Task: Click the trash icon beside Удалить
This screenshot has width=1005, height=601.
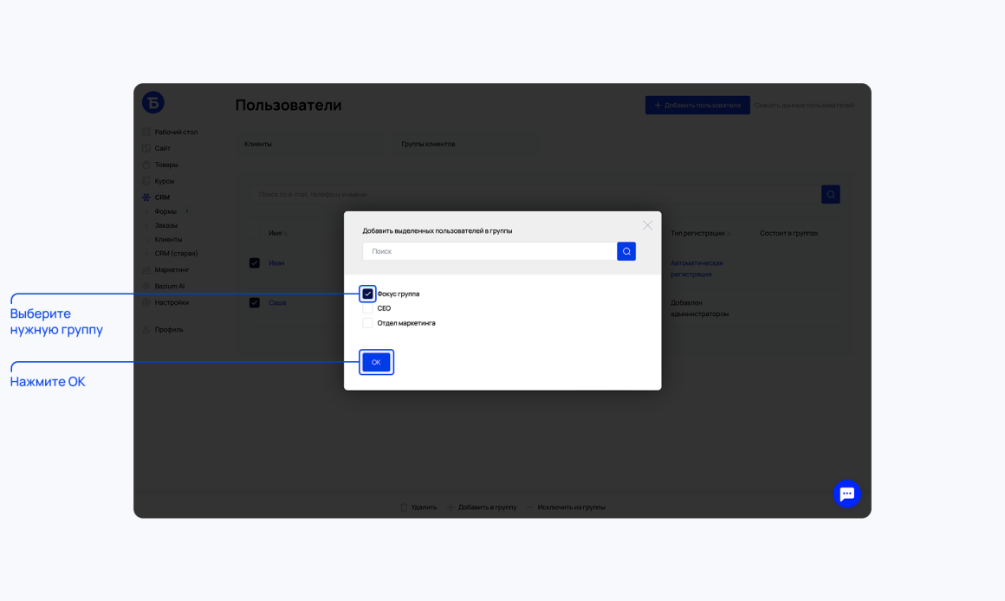Action: coord(404,507)
